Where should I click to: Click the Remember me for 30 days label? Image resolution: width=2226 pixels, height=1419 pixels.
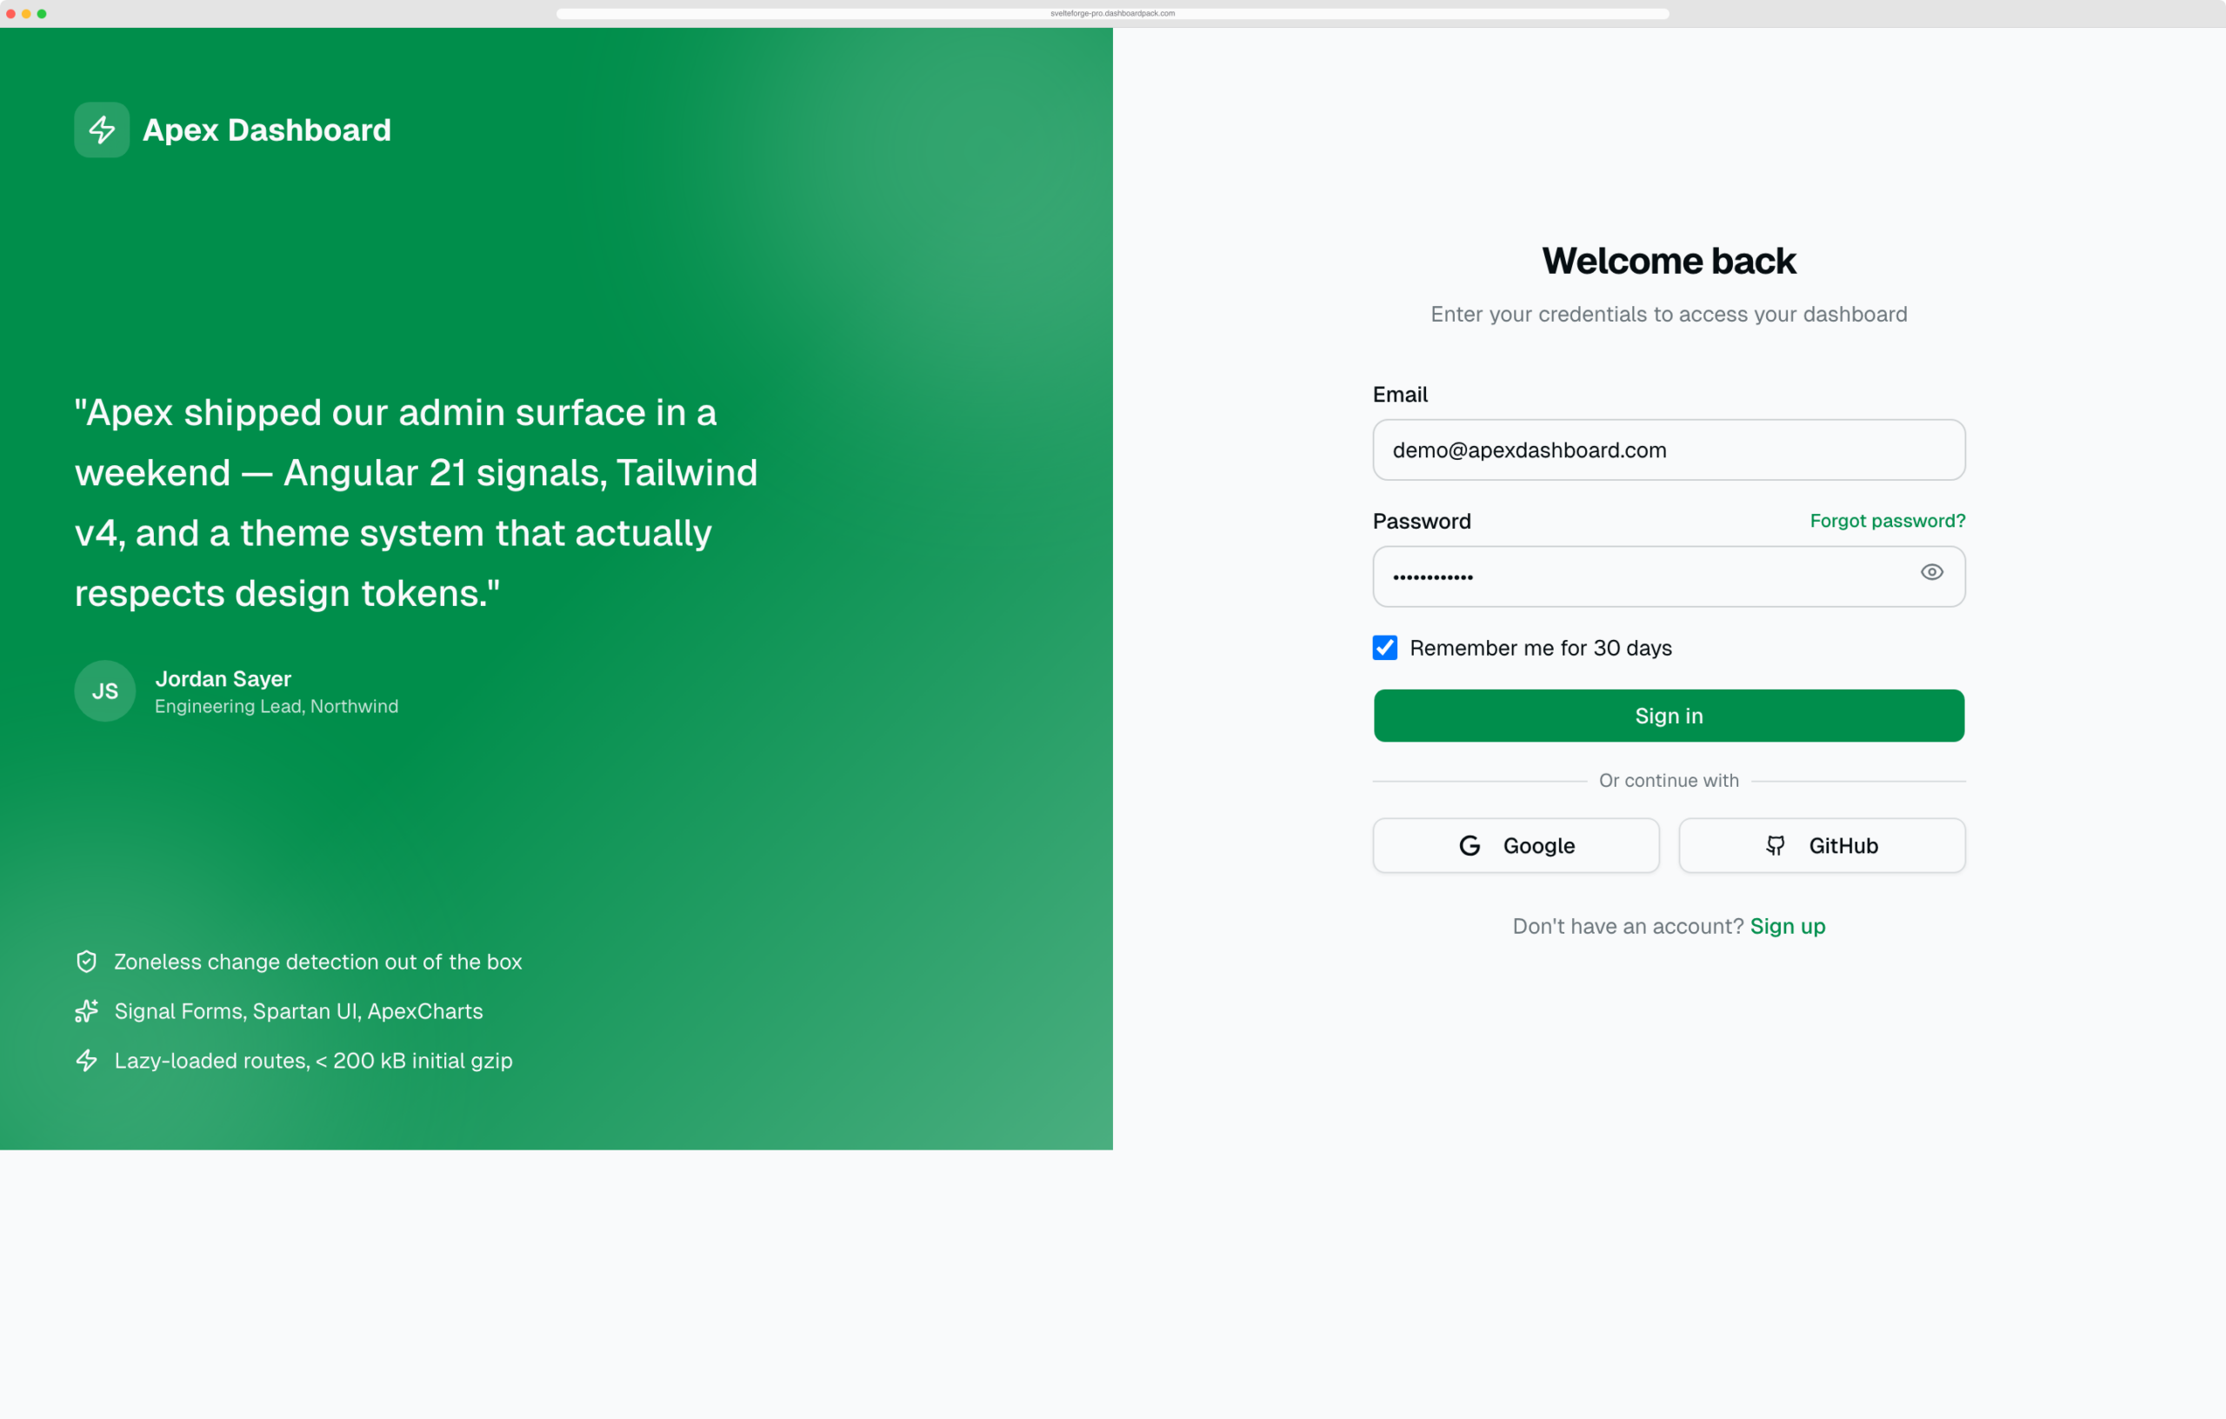1540,648
